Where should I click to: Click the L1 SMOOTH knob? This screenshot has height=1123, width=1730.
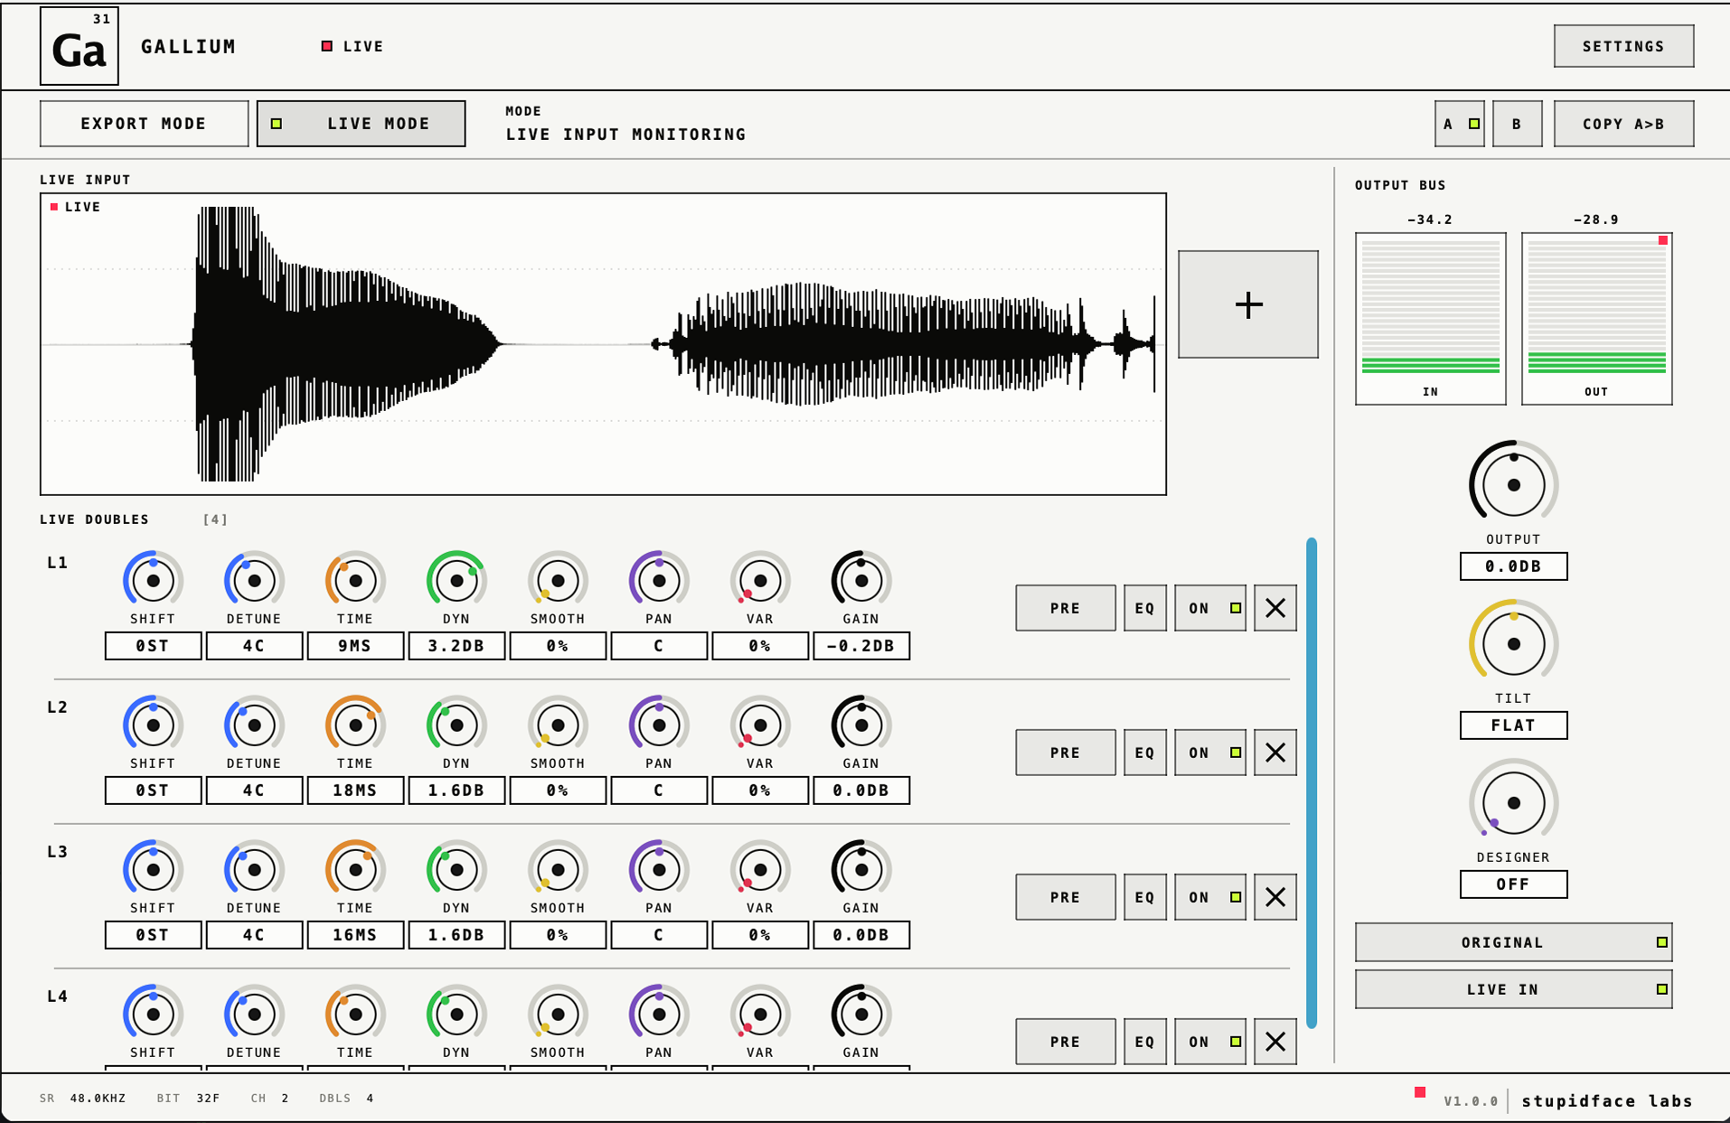pyautogui.click(x=558, y=580)
